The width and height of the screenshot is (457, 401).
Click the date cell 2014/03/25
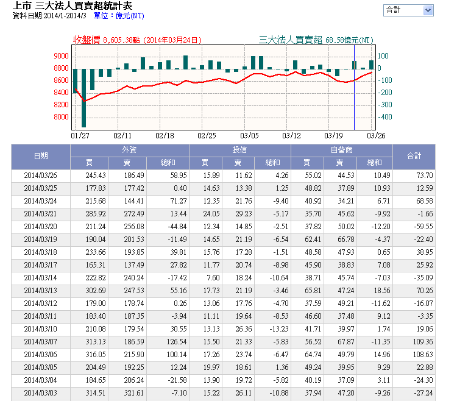point(40,188)
